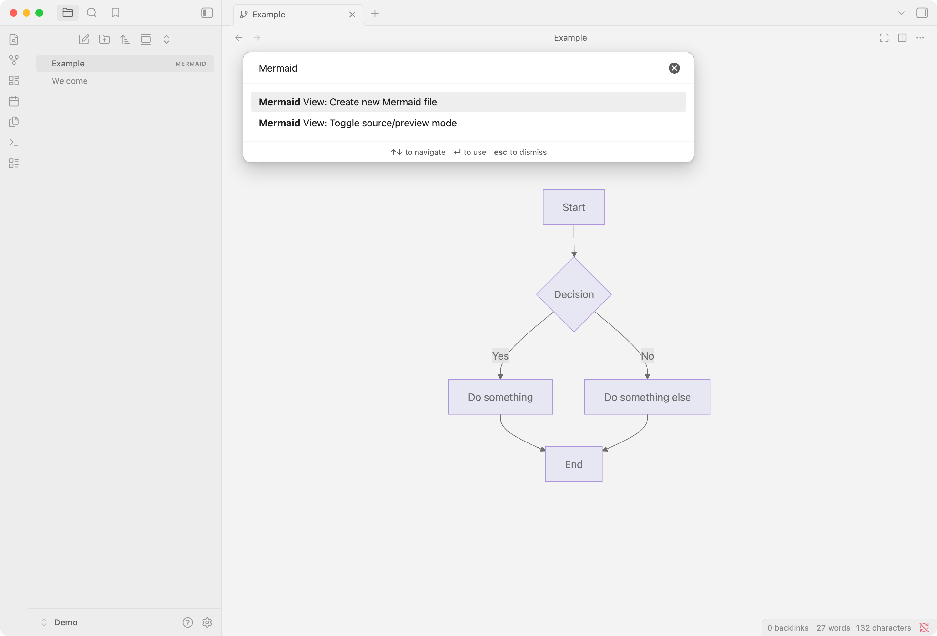937x636 pixels.
Task: Select Create new Mermaid file command
Action: click(x=468, y=102)
